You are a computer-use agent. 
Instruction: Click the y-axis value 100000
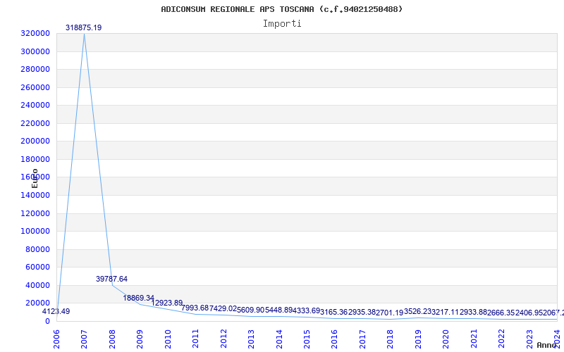pos(35,232)
